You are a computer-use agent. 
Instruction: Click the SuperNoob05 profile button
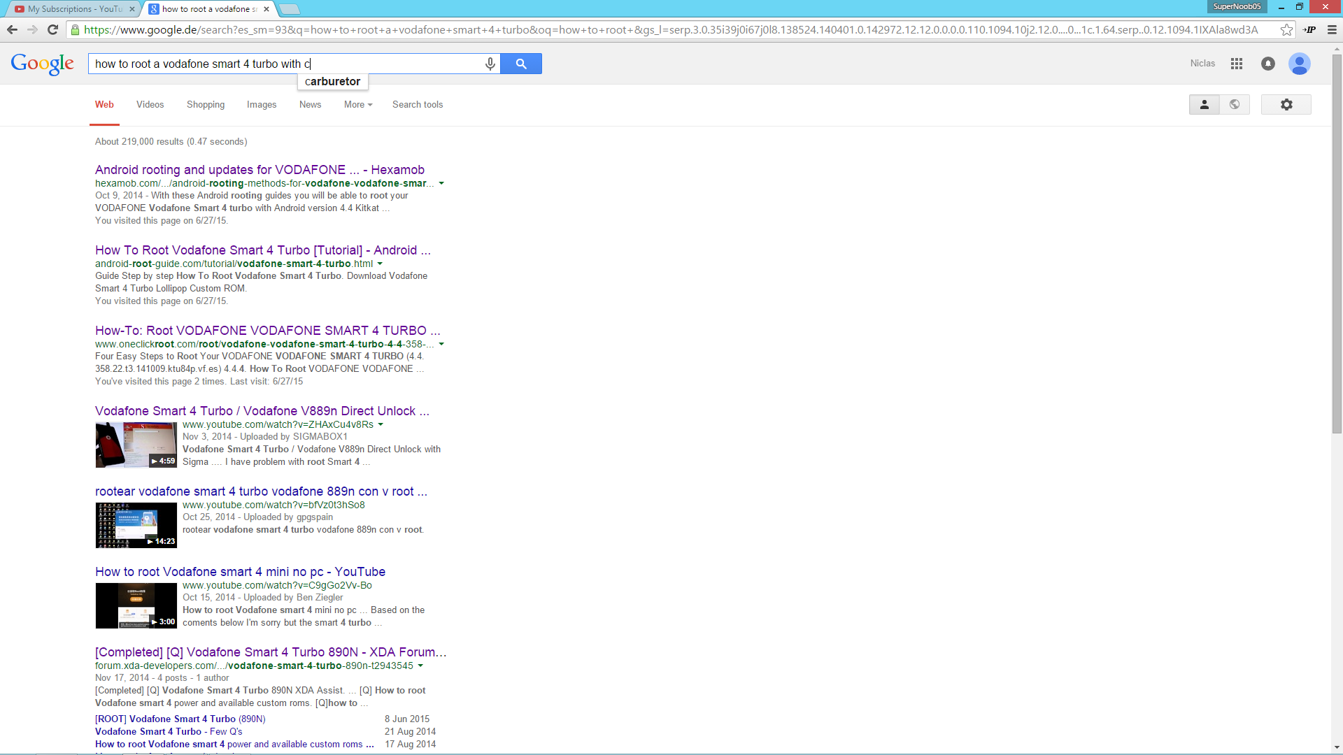[x=1237, y=6]
